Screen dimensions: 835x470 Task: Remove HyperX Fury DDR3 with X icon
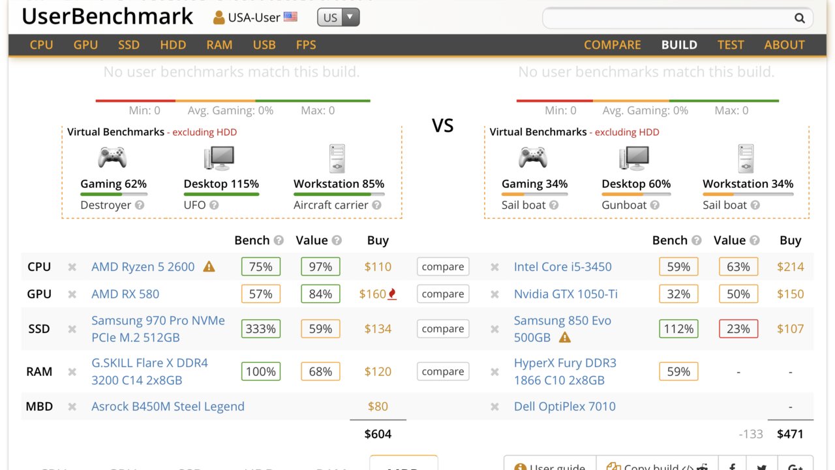pos(495,372)
